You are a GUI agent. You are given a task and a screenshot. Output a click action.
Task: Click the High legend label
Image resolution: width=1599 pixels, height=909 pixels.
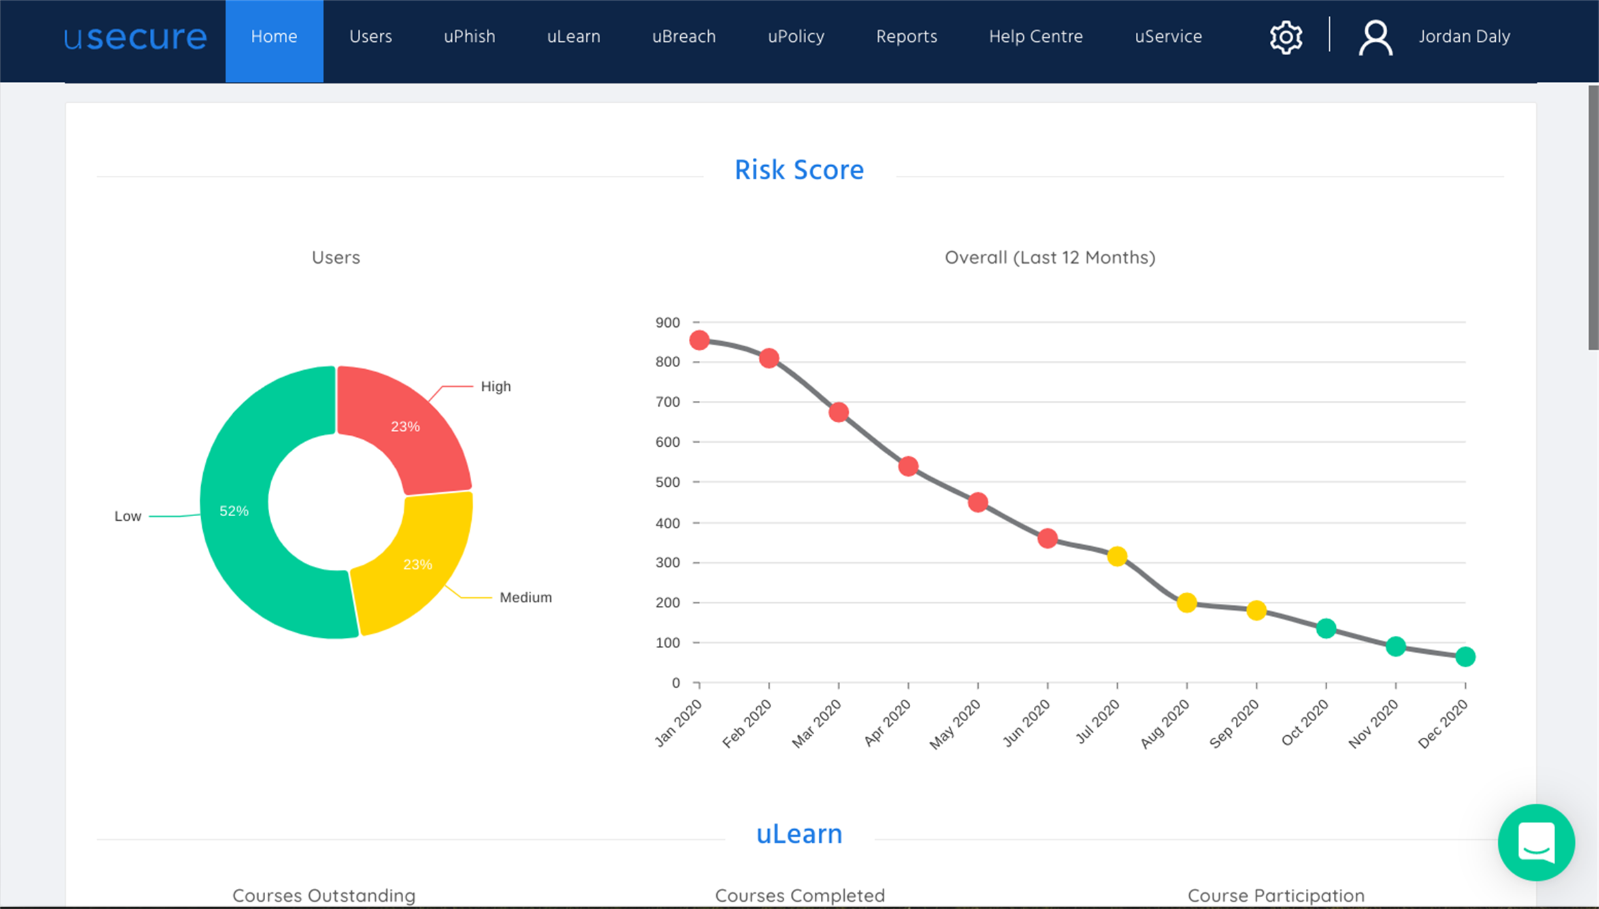(496, 386)
